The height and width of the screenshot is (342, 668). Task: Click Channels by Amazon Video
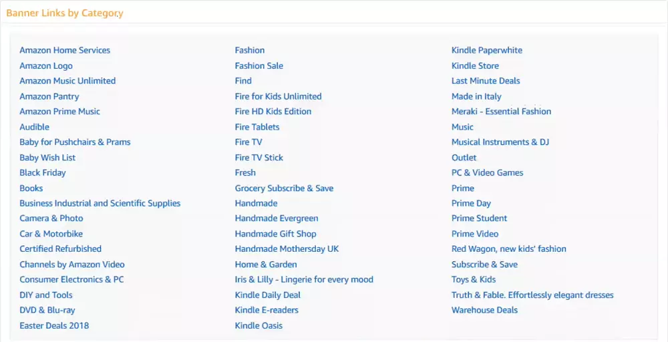pos(72,265)
